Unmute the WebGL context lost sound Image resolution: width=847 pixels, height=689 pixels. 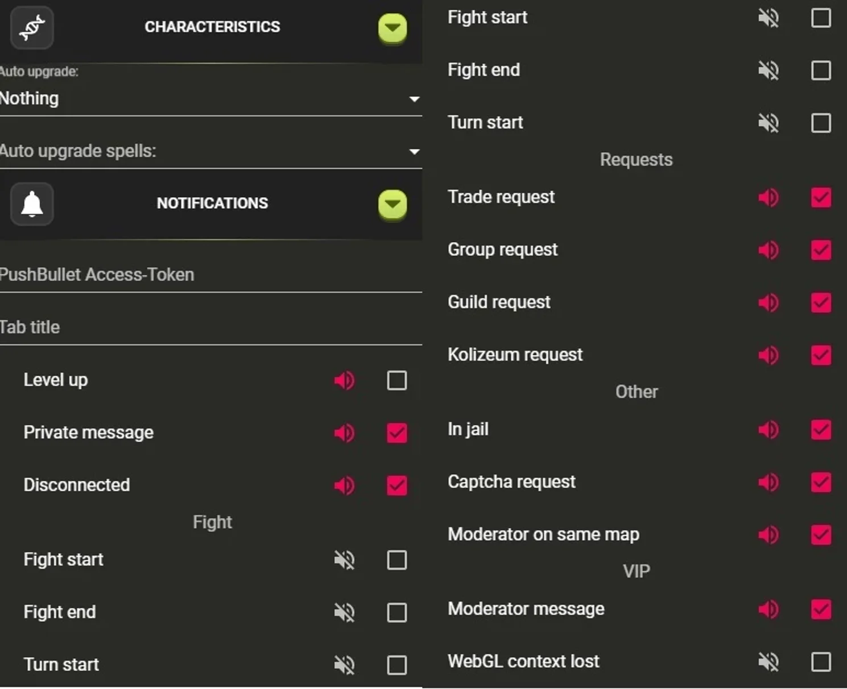tap(769, 662)
